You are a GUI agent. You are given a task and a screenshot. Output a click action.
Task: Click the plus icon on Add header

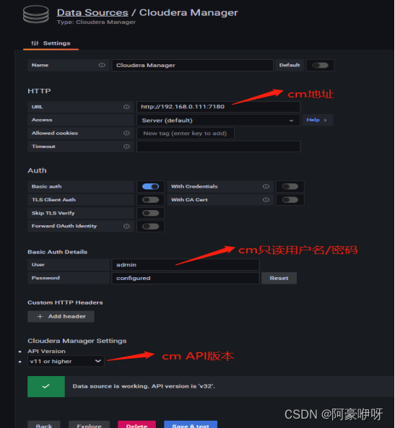(40, 316)
